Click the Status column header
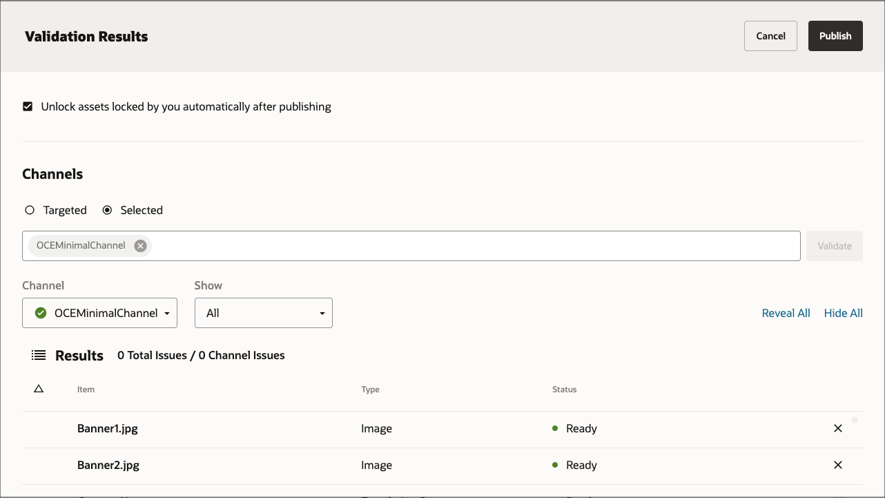The height and width of the screenshot is (498, 885). point(564,389)
